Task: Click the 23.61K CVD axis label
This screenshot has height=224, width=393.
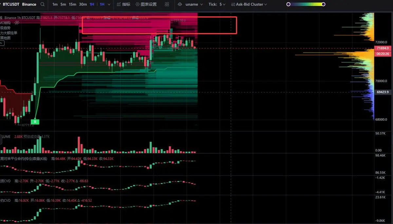Action: tap(381, 197)
